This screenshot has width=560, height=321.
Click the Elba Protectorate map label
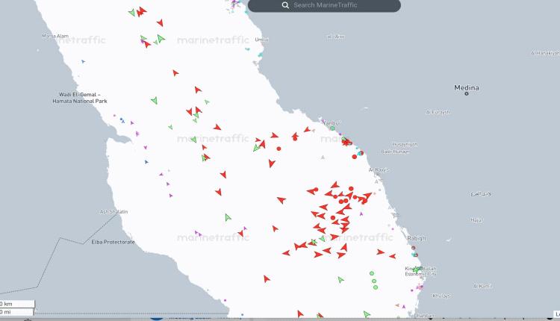click(x=113, y=242)
